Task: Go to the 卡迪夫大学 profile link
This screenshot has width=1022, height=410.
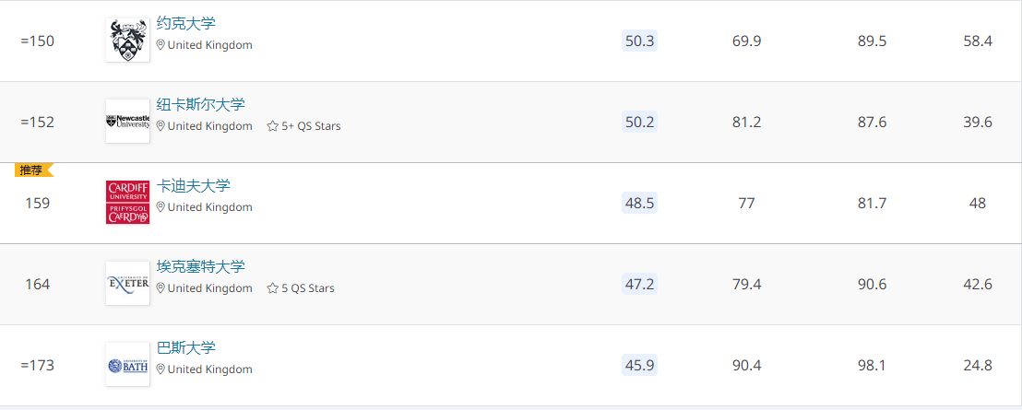Action: pos(193,186)
